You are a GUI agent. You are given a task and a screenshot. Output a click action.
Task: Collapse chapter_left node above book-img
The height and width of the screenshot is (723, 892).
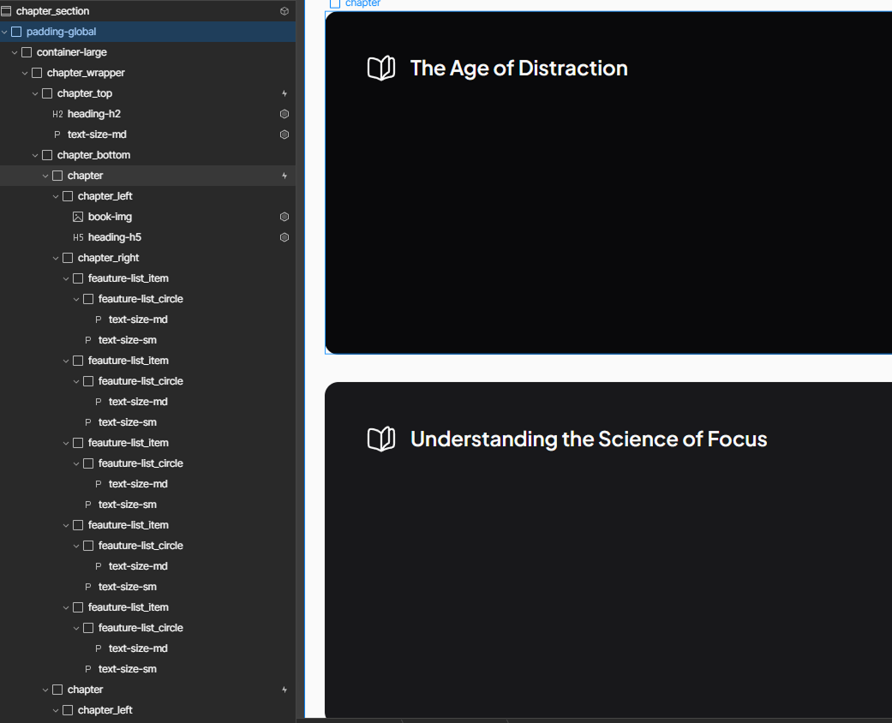(56, 196)
